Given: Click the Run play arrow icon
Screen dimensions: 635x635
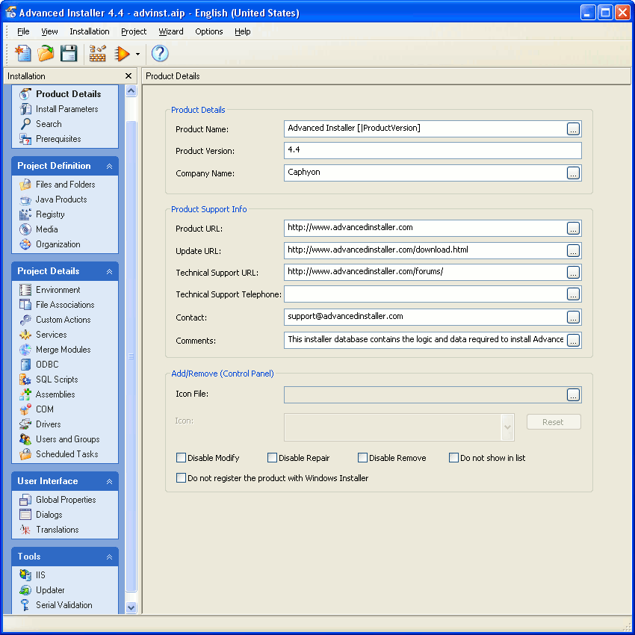Looking at the screenshot, I should pyautogui.click(x=122, y=54).
